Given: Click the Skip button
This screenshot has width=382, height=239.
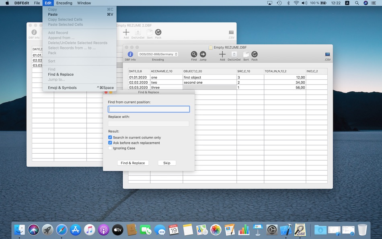Looking at the screenshot, I should (167, 163).
